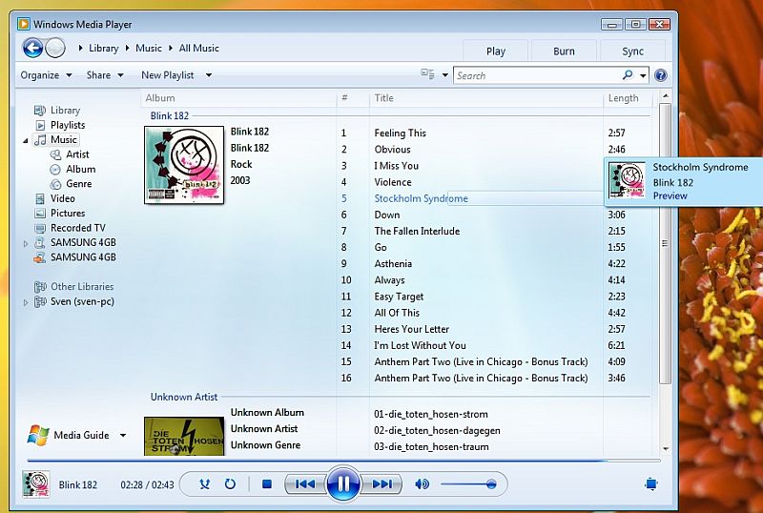Viewport: 763px width, 513px height.
Task: Expand the Sven (sven-pc) library node
Action: point(26,302)
